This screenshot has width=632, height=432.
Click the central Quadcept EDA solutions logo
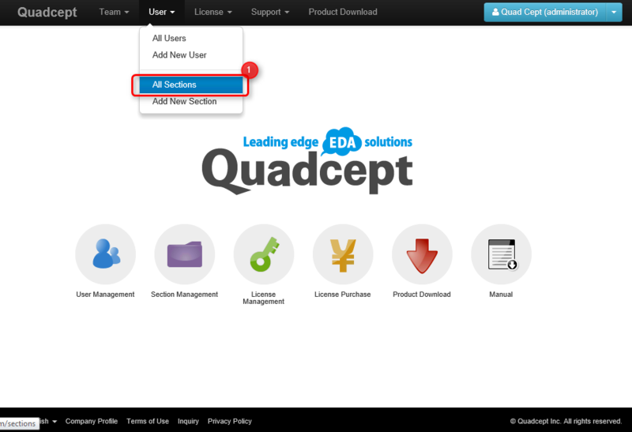click(307, 161)
